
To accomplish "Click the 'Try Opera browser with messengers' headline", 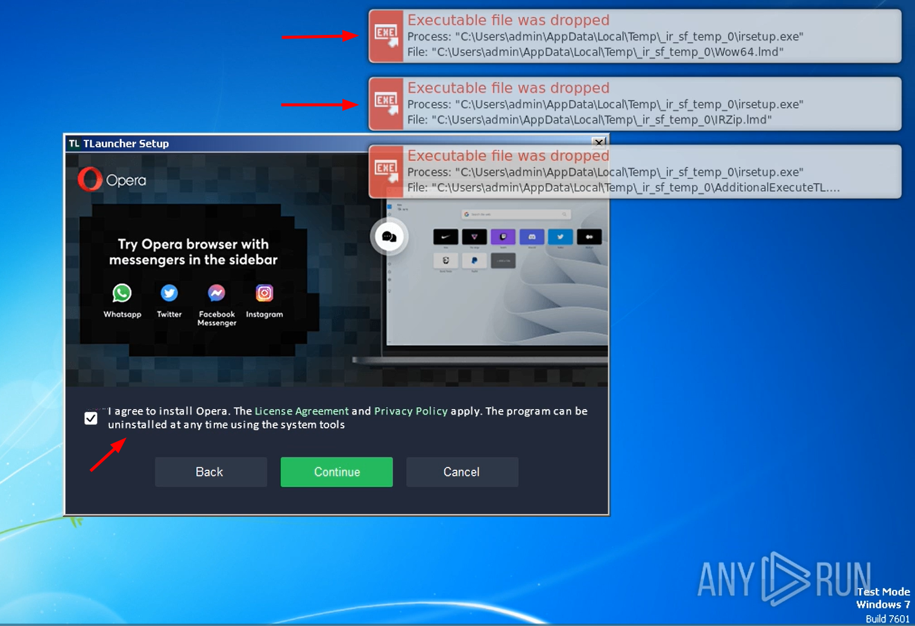I will (x=193, y=252).
